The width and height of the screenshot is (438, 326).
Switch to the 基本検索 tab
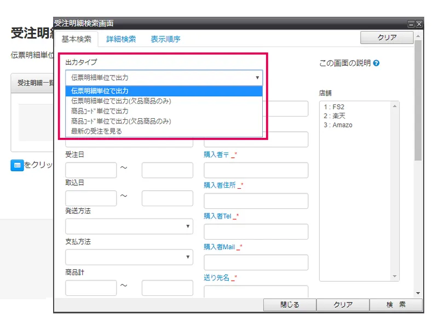76,39
